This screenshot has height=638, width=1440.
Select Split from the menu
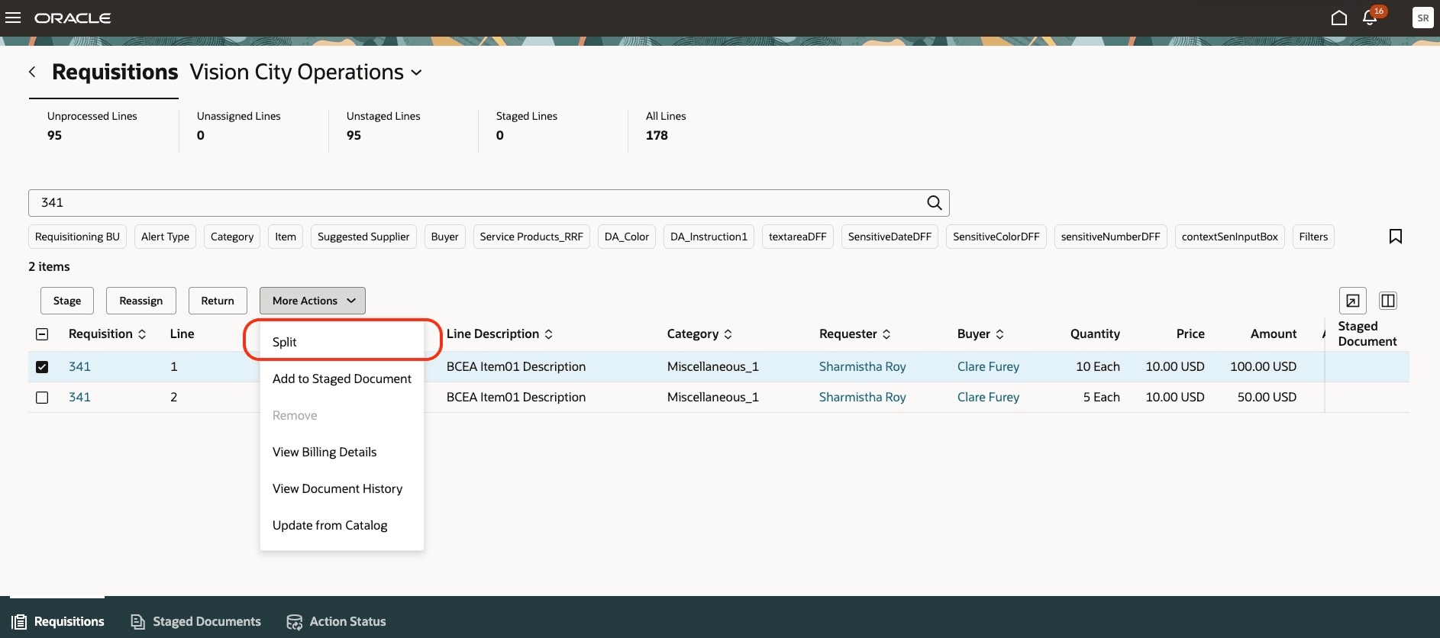click(x=342, y=342)
